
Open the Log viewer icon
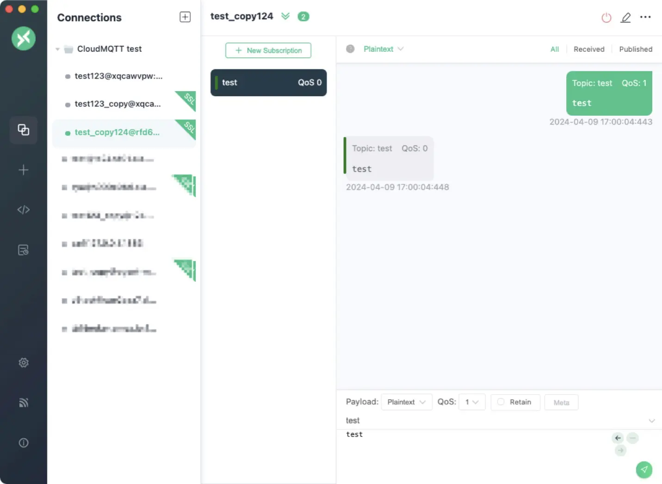point(23,249)
